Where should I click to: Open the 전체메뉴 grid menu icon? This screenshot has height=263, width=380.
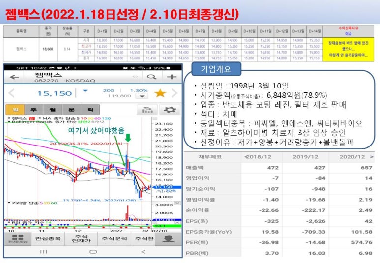point(18,239)
